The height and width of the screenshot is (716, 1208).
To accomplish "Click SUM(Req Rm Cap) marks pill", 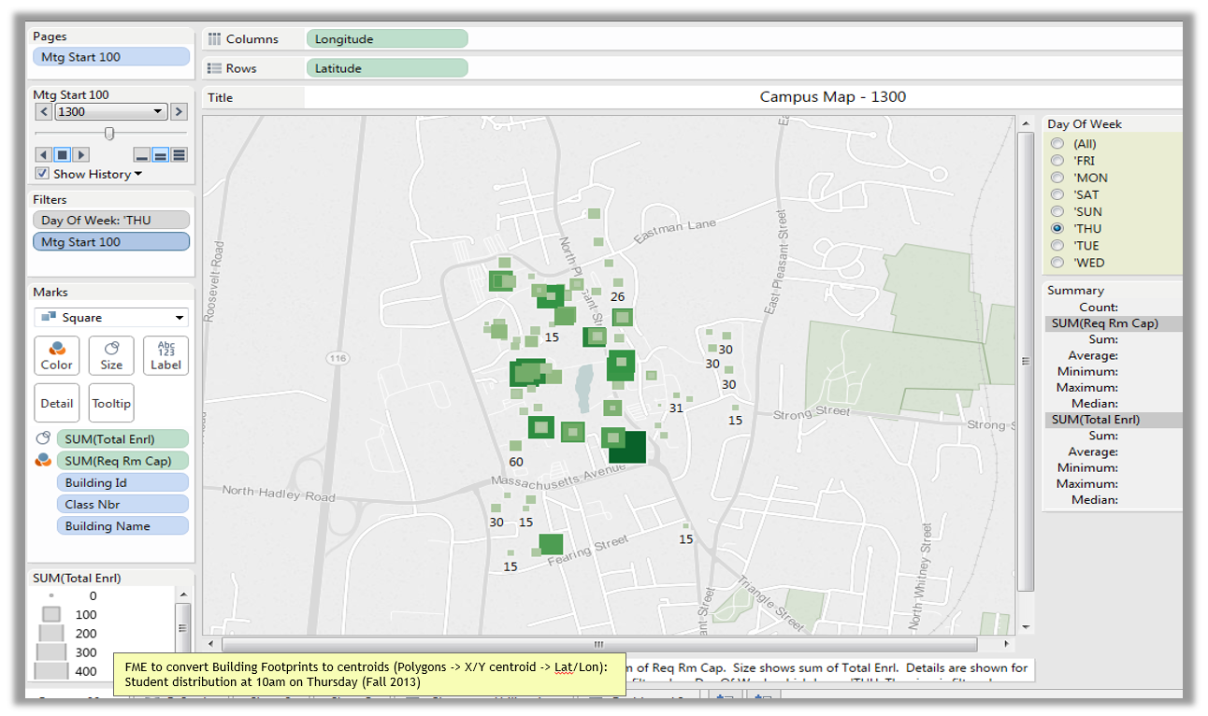I will pyautogui.click(x=122, y=460).
